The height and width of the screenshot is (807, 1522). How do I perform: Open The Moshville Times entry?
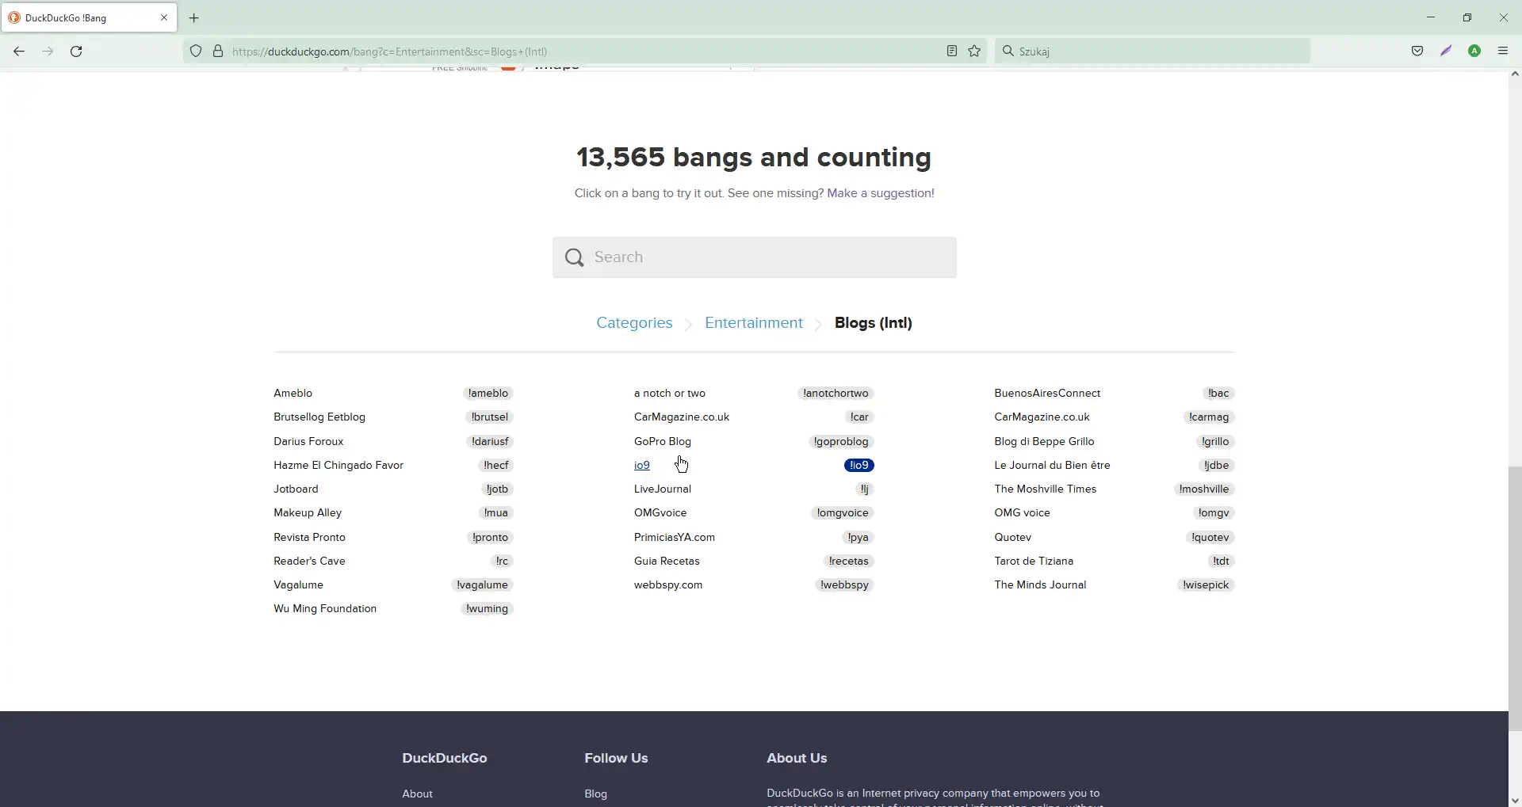[1046, 489]
